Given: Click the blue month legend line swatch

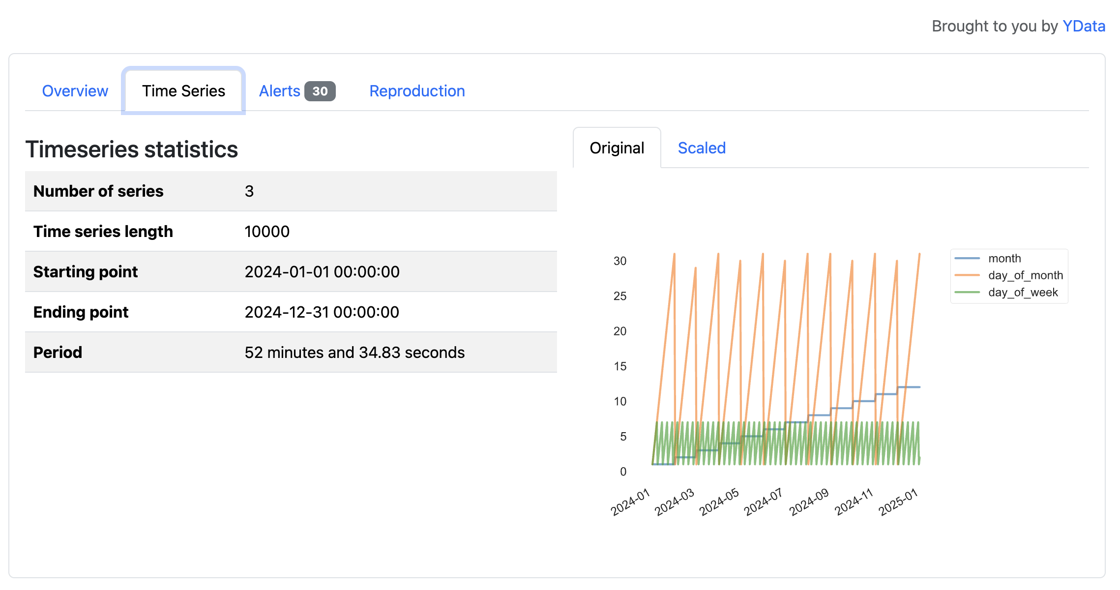Looking at the screenshot, I should [x=967, y=259].
